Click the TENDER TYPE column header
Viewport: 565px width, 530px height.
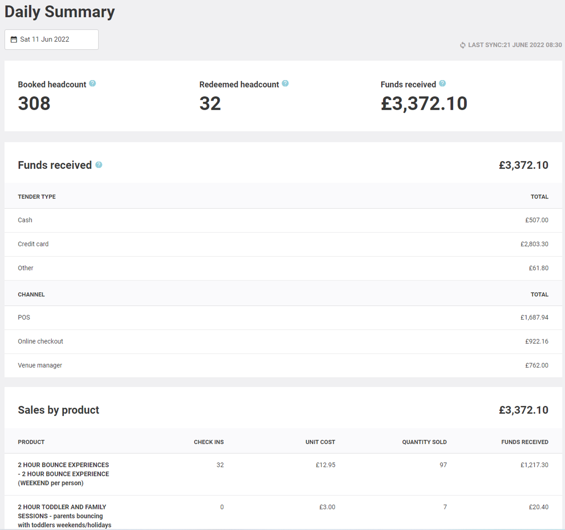point(37,196)
